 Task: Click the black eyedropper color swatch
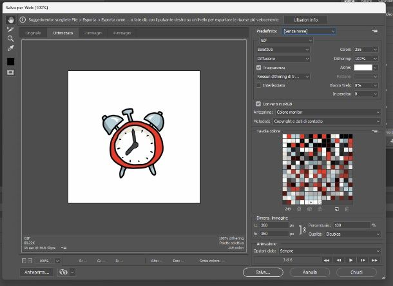(x=10, y=61)
